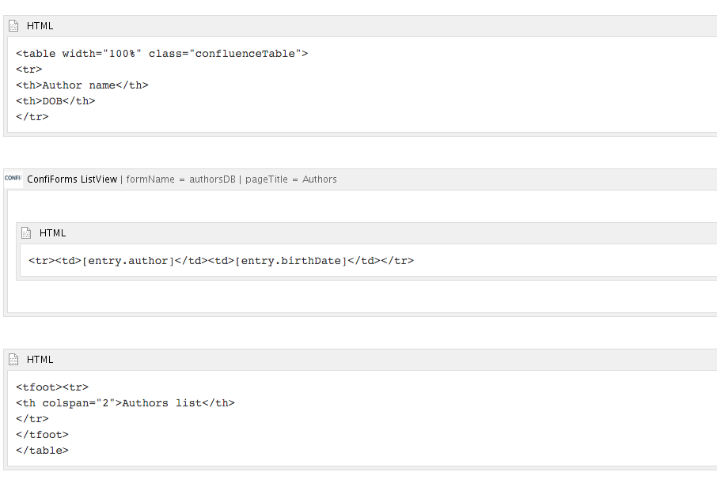
Task: Click the ConfiForms ListView macro icon
Action: [13, 179]
